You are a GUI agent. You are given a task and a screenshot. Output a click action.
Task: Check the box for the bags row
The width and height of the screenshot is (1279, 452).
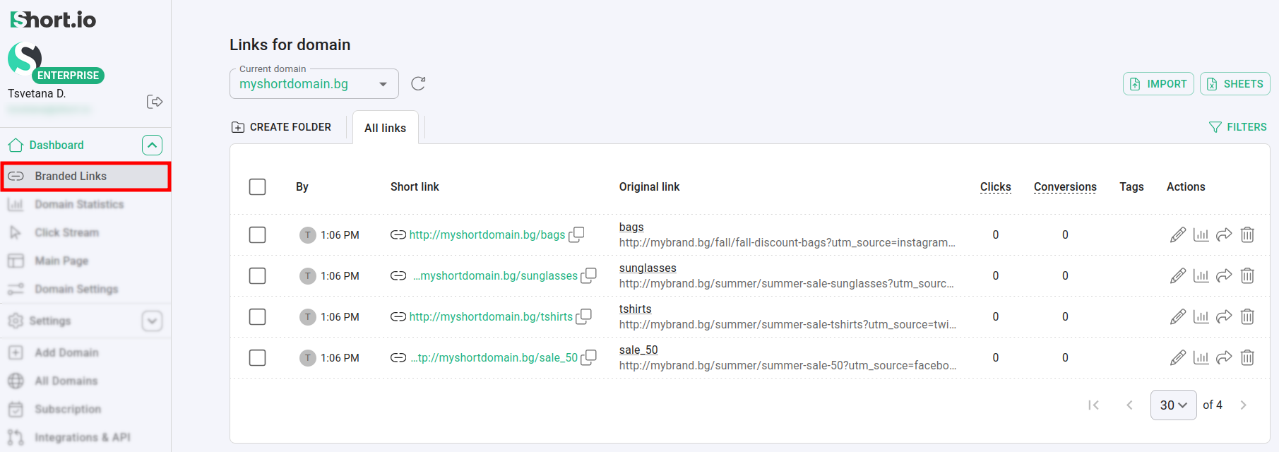pyautogui.click(x=258, y=235)
